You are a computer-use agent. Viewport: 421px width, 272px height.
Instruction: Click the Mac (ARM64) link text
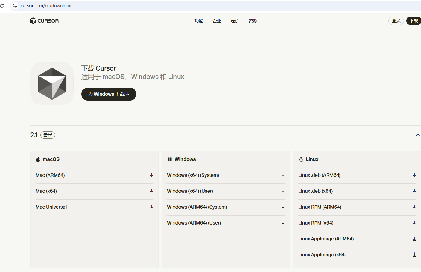tap(50, 175)
